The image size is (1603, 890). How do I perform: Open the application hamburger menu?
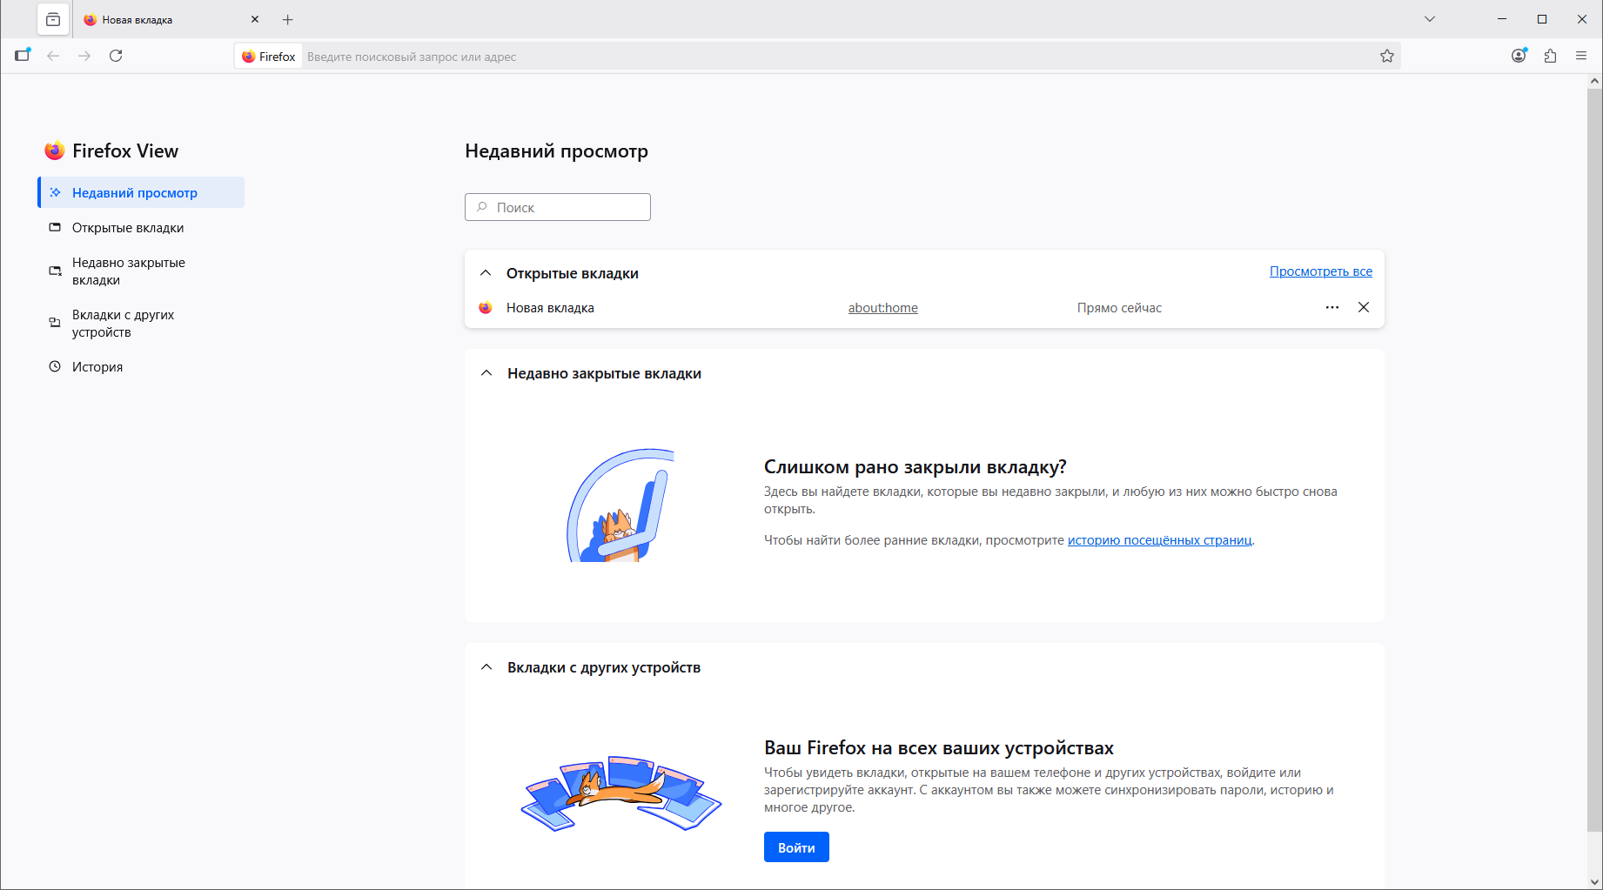coord(1581,56)
